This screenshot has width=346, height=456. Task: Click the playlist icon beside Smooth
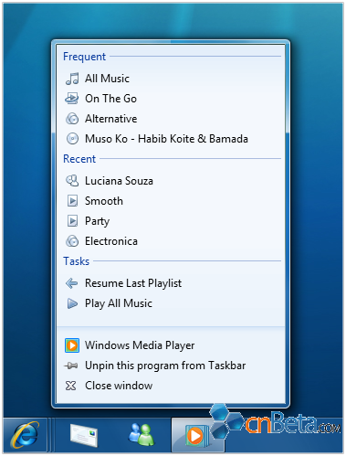(72, 201)
